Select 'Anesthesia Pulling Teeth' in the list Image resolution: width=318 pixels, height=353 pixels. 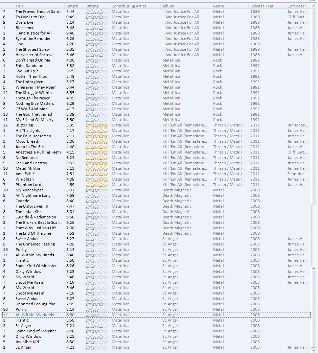pyautogui.click(x=38, y=152)
